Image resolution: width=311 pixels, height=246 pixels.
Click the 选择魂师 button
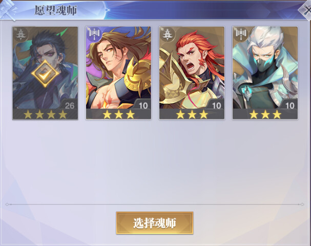[155, 223]
